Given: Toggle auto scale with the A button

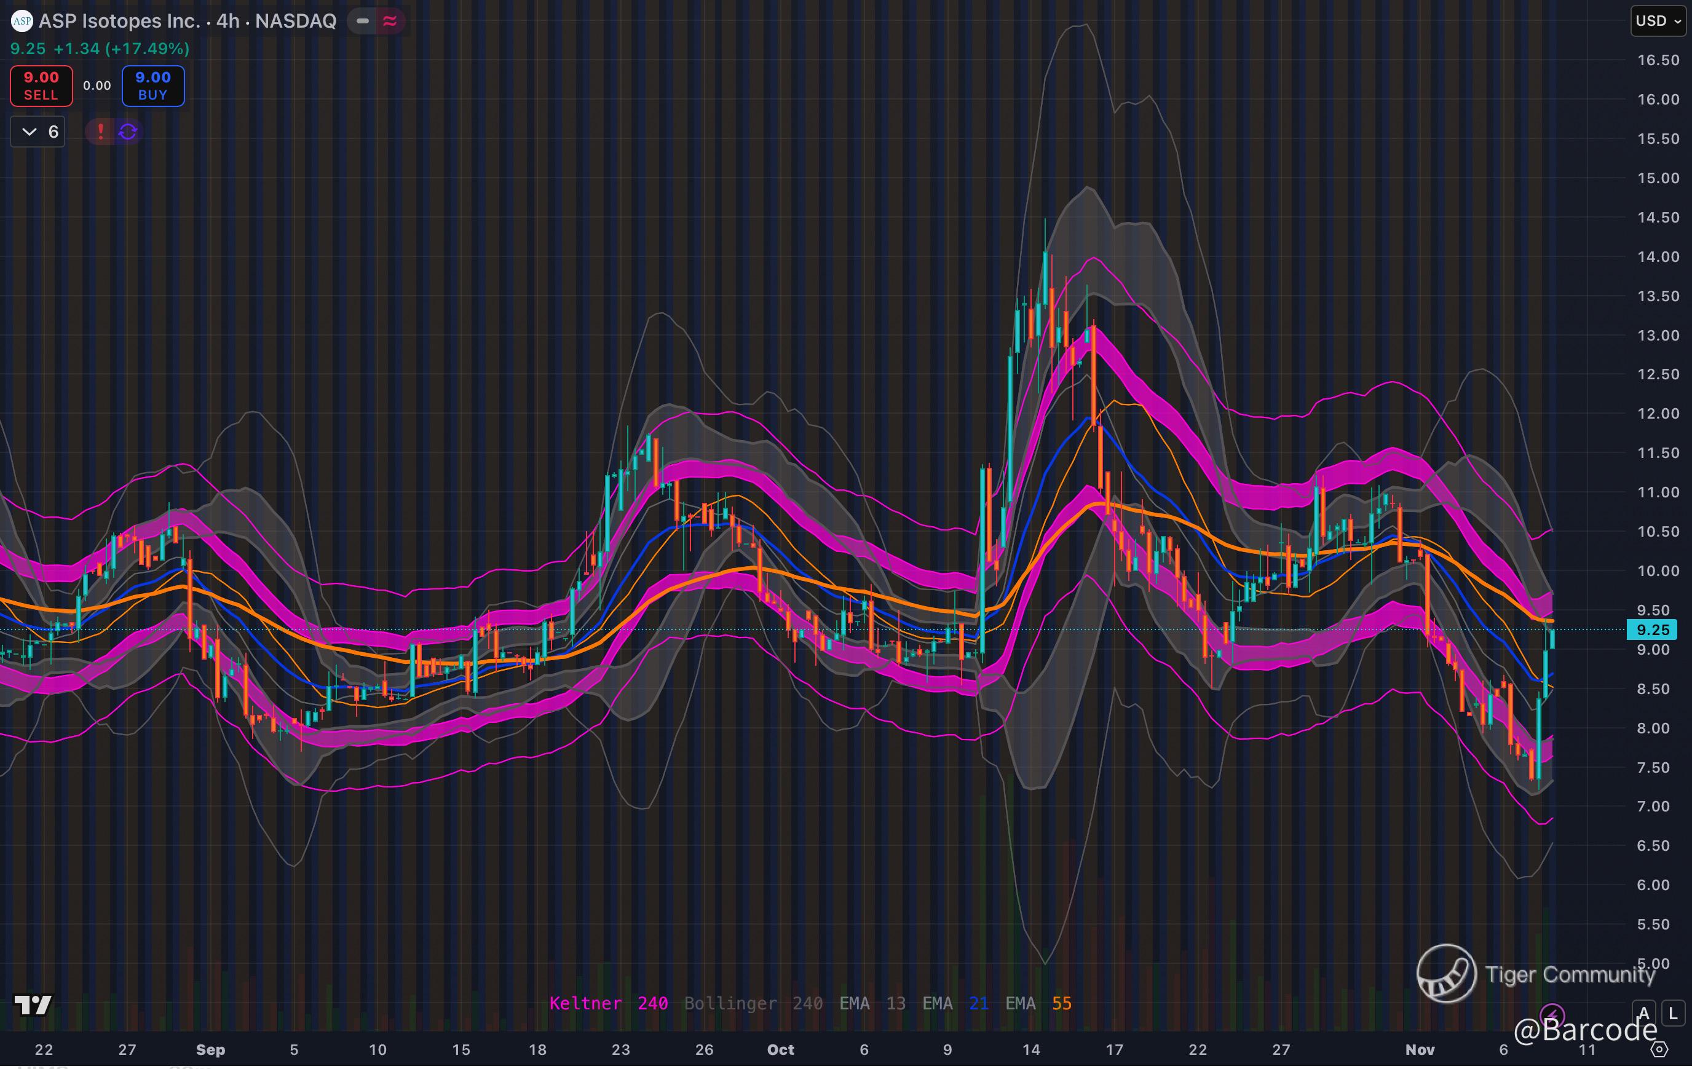Looking at the screenshot, I should [1643, 1014].
